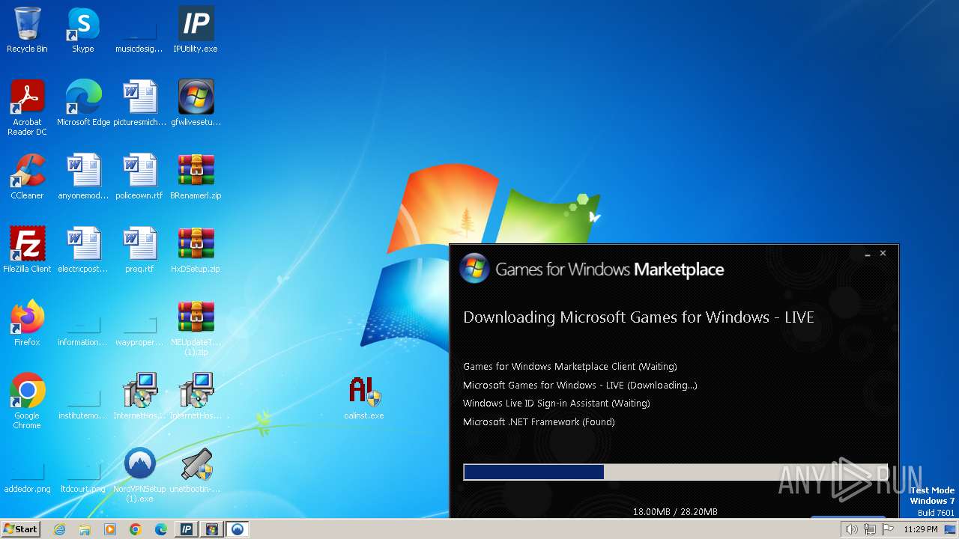Image resolution: width=959 pixels, height=539 pixels.
Task: Select the electricpost... document icon
Action: pyautogui.click(x=83, y=250)
